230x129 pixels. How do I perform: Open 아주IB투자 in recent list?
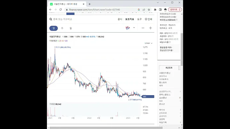point(164,79)
